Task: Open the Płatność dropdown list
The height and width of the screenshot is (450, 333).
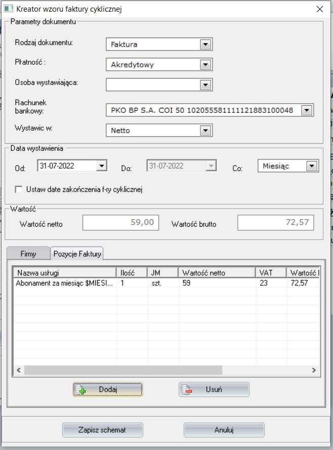Action: point(205,65)
